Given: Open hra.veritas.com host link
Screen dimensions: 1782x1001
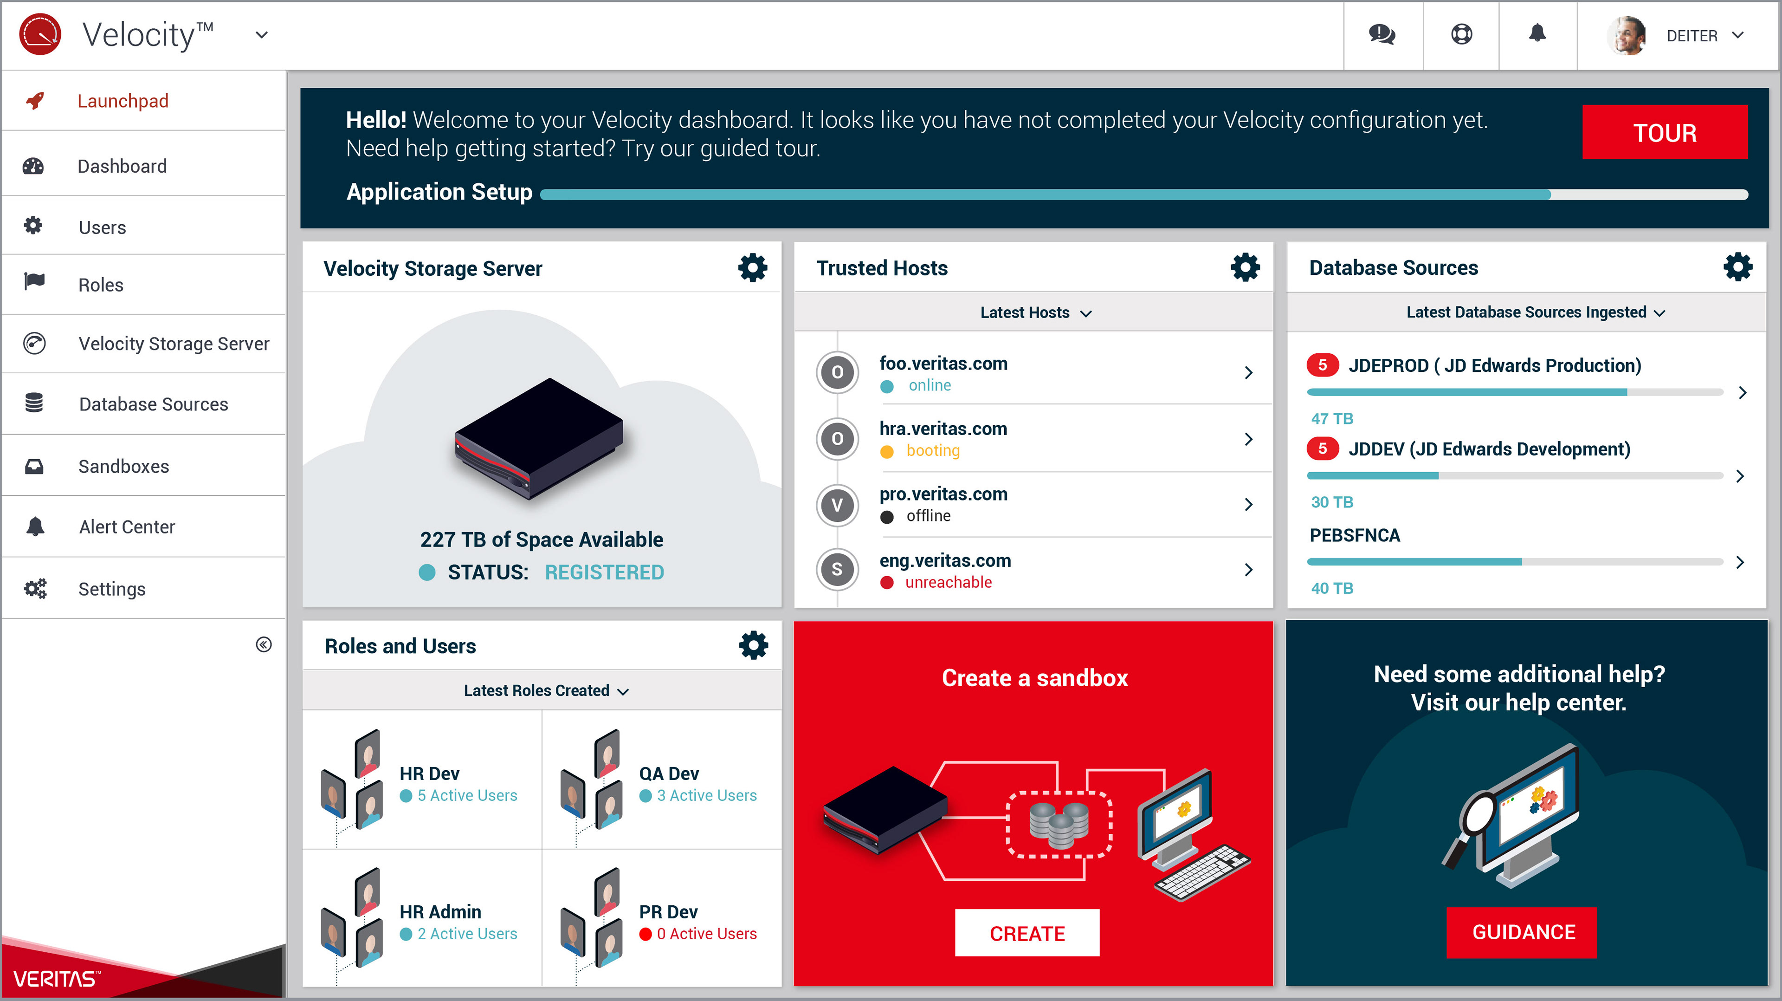Looking at the screenshot, I should point(943,429).
